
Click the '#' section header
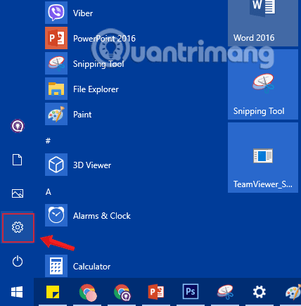tap(48, 141)
